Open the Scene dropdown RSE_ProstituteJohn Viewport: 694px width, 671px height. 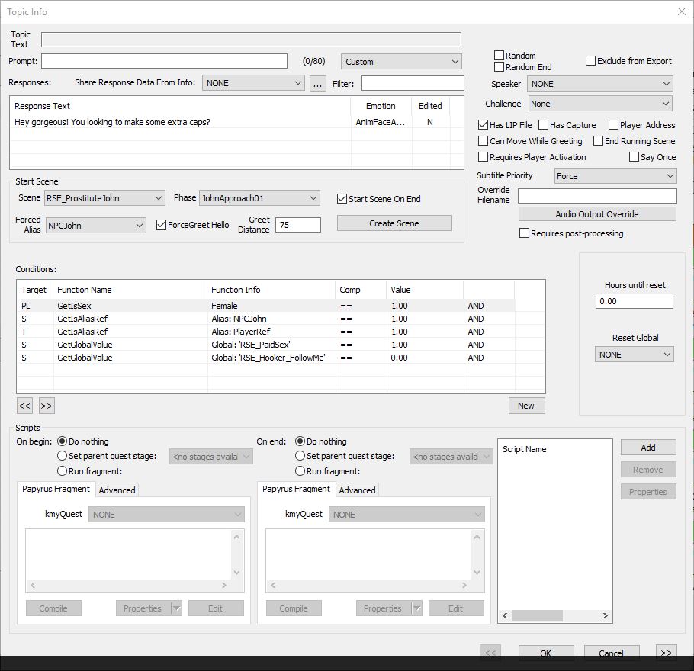coord(104,198)
